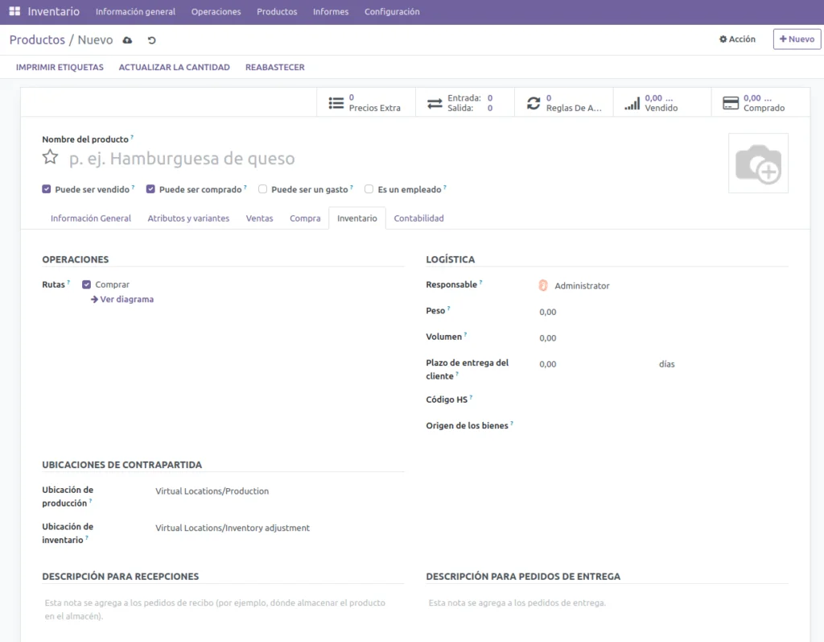This screenshot has width=824, height=642.
Task: Switch to the Contabilidad tab
Action: coord(418,218)
